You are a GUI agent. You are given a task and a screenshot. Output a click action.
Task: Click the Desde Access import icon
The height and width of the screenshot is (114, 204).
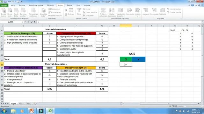click(4, 12)
